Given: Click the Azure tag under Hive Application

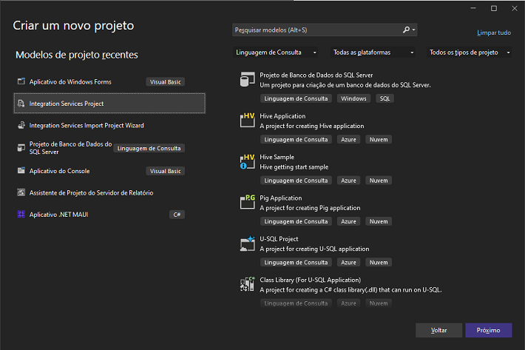Looking at the screenshot, I should tap(348, 139).
